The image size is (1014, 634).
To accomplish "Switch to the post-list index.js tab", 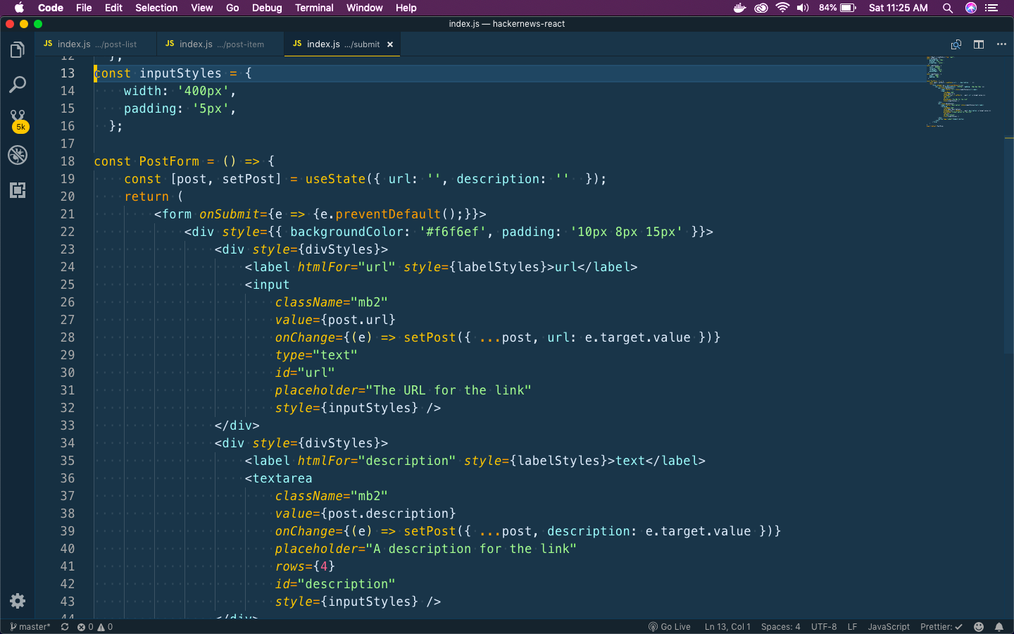I will pyautogui.click(x=96, y=44).
